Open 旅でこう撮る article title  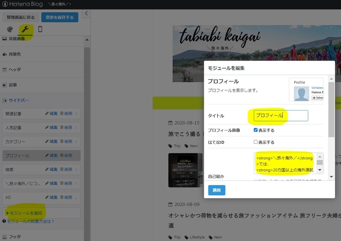(x=185, y=134)
